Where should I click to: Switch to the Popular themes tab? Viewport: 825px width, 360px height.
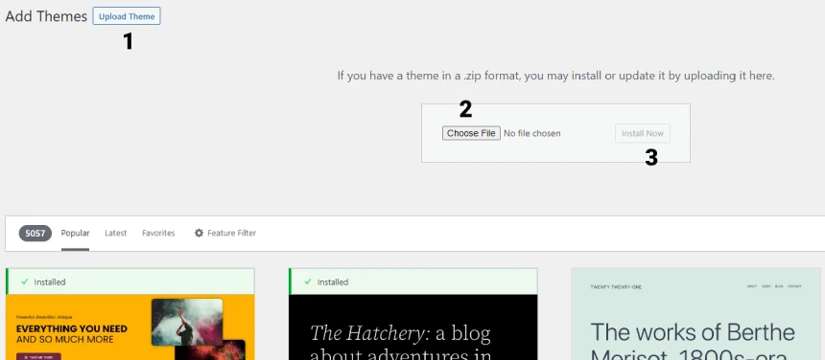tap(75, 233)
